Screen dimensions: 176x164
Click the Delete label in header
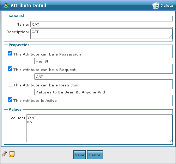pos(167,6)
